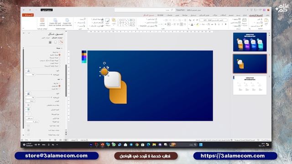The image size is (292, 164).
Task: Click Select button in Editing group
Action: [82, 26]
